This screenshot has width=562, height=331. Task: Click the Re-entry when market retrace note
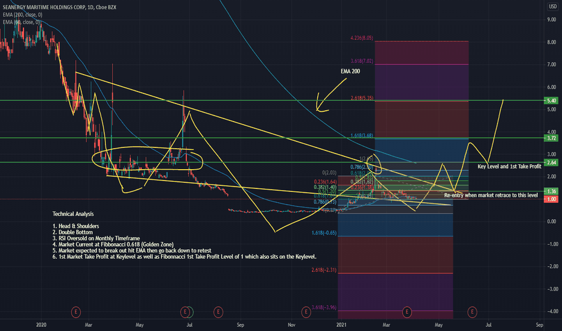click(491, 195)
